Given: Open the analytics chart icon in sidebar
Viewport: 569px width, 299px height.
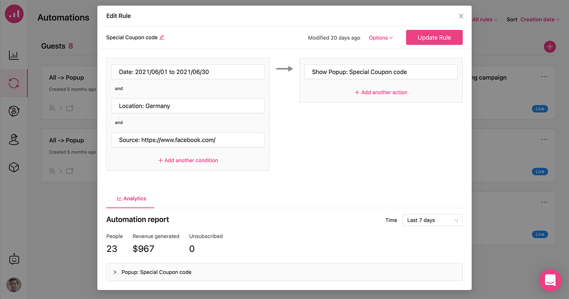Looking at the screenshot, I should point(14,55).
